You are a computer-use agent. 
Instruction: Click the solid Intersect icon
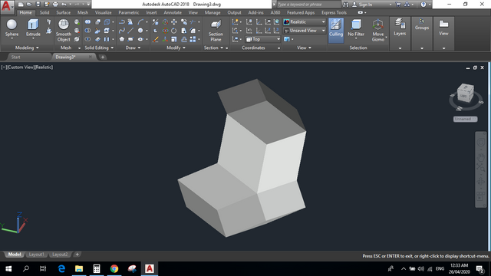point(87,39)
